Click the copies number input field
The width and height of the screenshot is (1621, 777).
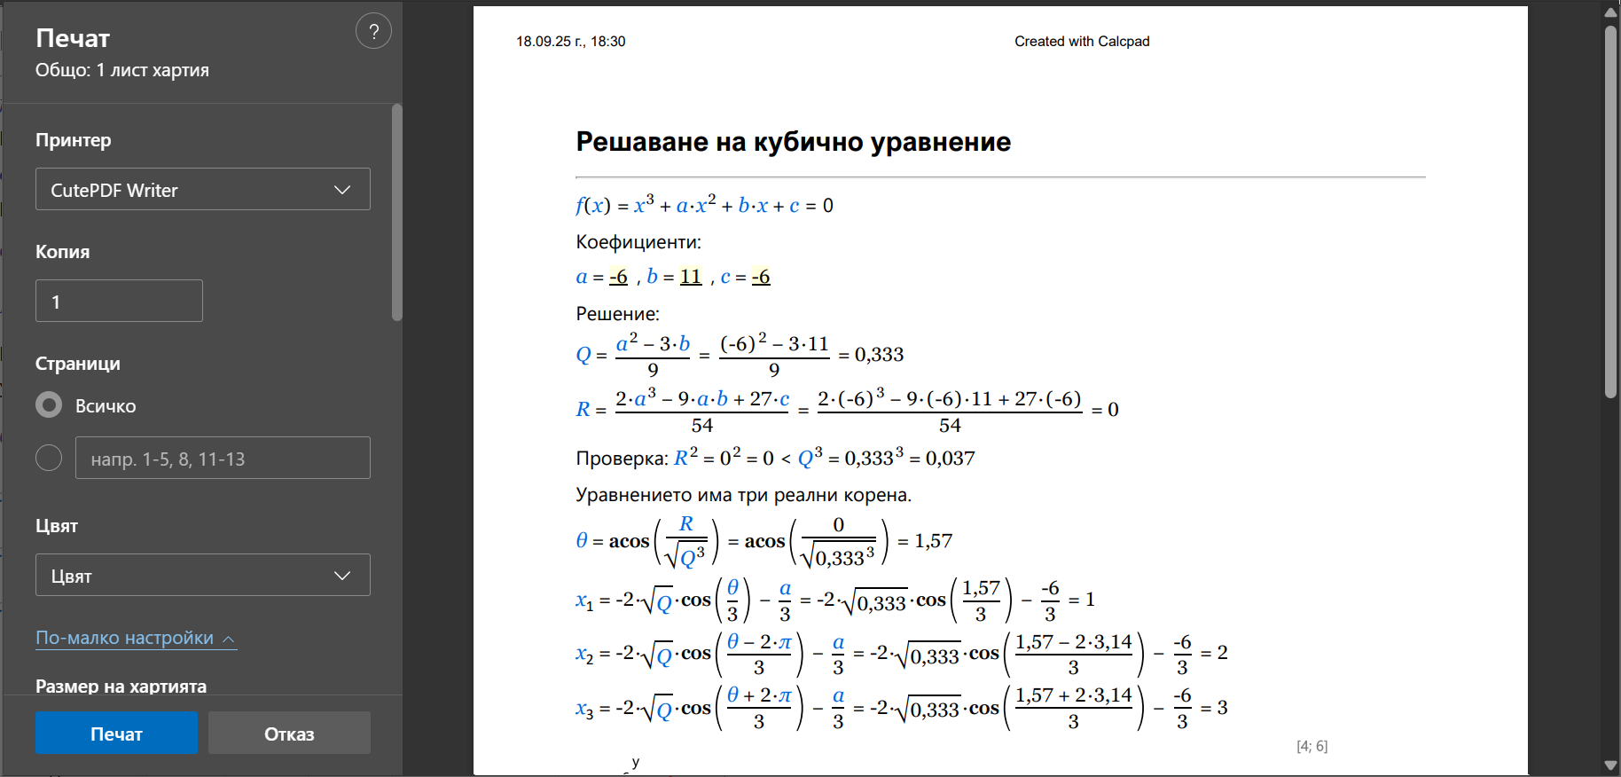tap(119, 301)
